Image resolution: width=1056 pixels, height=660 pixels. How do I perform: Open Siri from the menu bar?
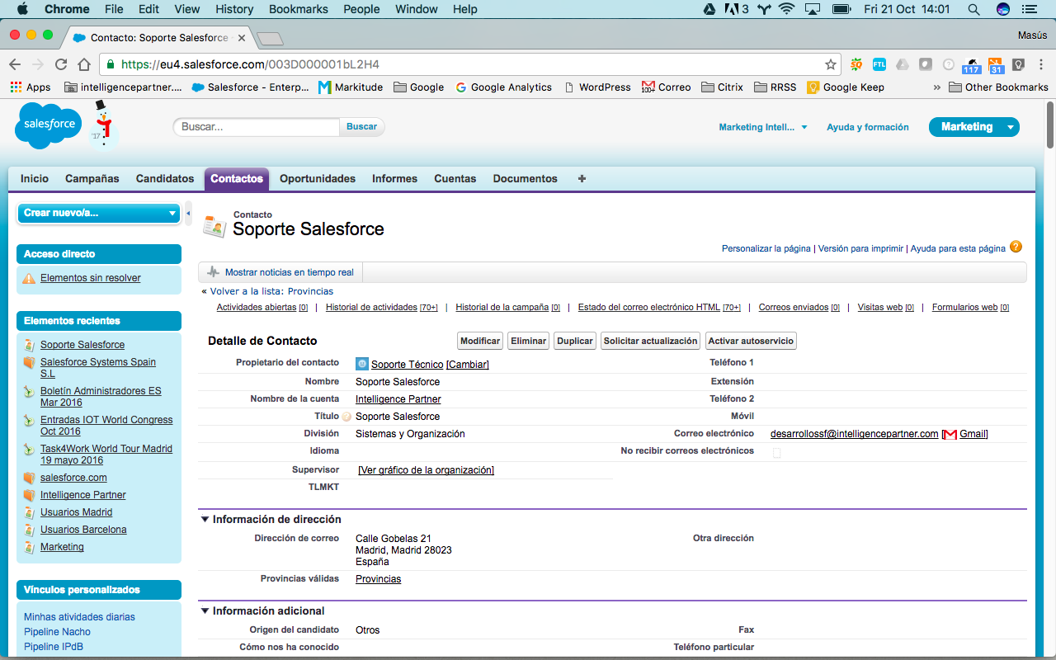(1003, 9)
